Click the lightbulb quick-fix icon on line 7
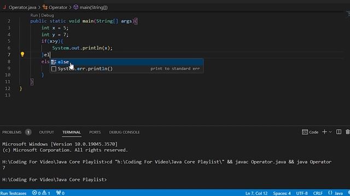Image resolution: width=350 pixels, height=196 pixels. [x=22, y=54]
